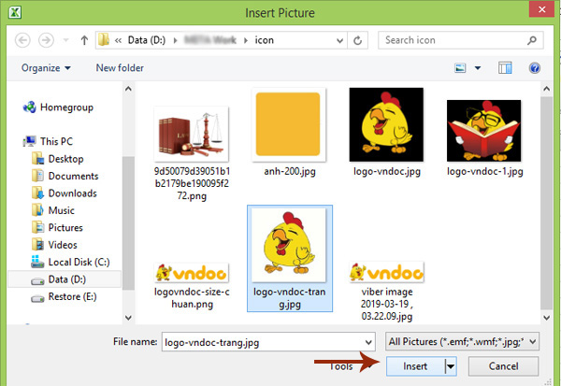This screenshot has height=386, width=561.
Task: Open the All Pictures file type dropdown
Action: pos(462,342)
